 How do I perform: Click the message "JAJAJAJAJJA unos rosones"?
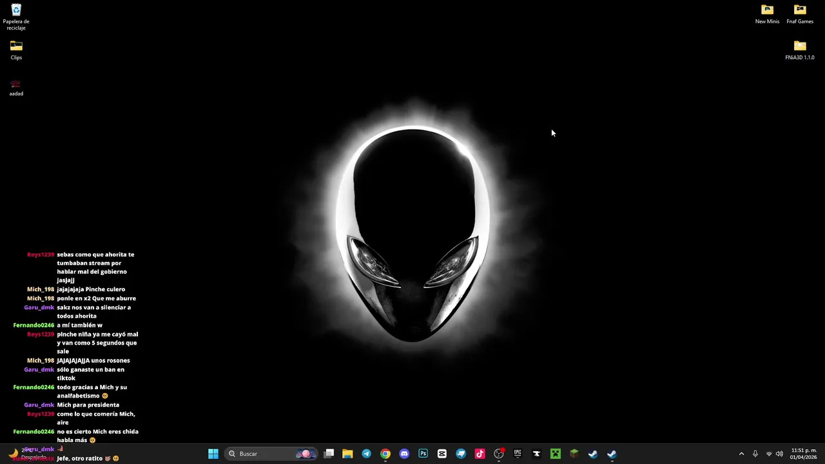[x=93, y=361]
